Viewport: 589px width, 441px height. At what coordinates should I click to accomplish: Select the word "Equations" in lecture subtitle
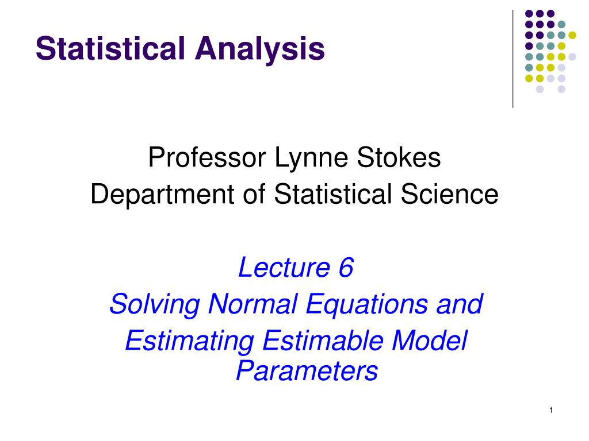(x=366, y=304)
